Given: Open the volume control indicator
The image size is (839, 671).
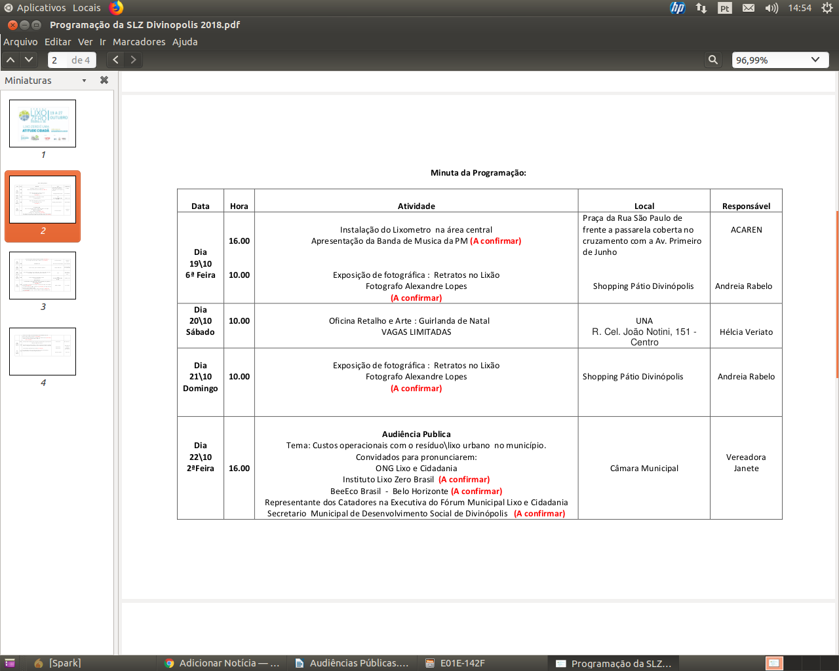Looking at the screenshot, I should pyautogui.click(x=771, y=8).
